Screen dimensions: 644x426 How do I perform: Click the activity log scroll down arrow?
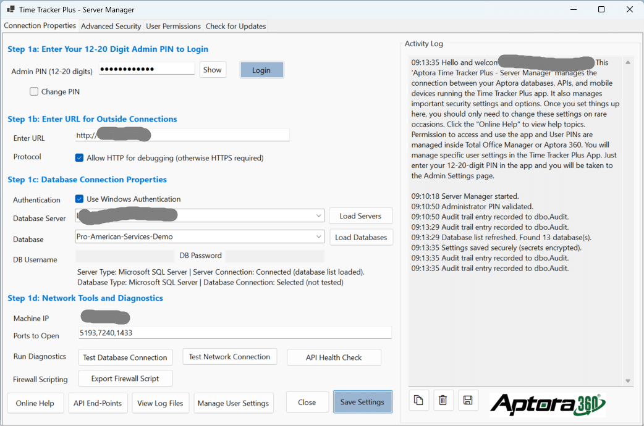pyautogui.click(x=627, y=381)
